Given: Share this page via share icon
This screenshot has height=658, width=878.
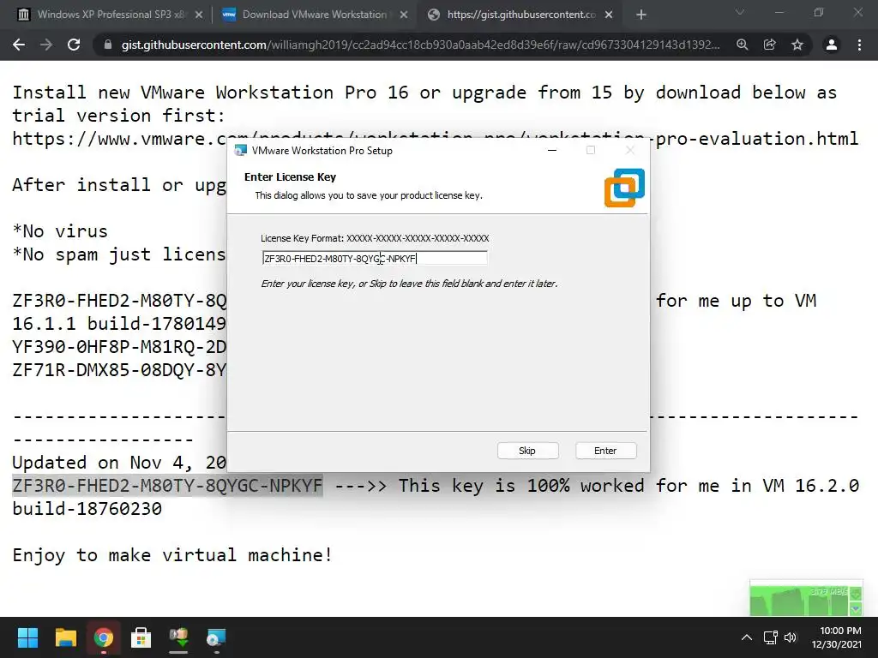Looking at the screenshot, I should point(770,45).
